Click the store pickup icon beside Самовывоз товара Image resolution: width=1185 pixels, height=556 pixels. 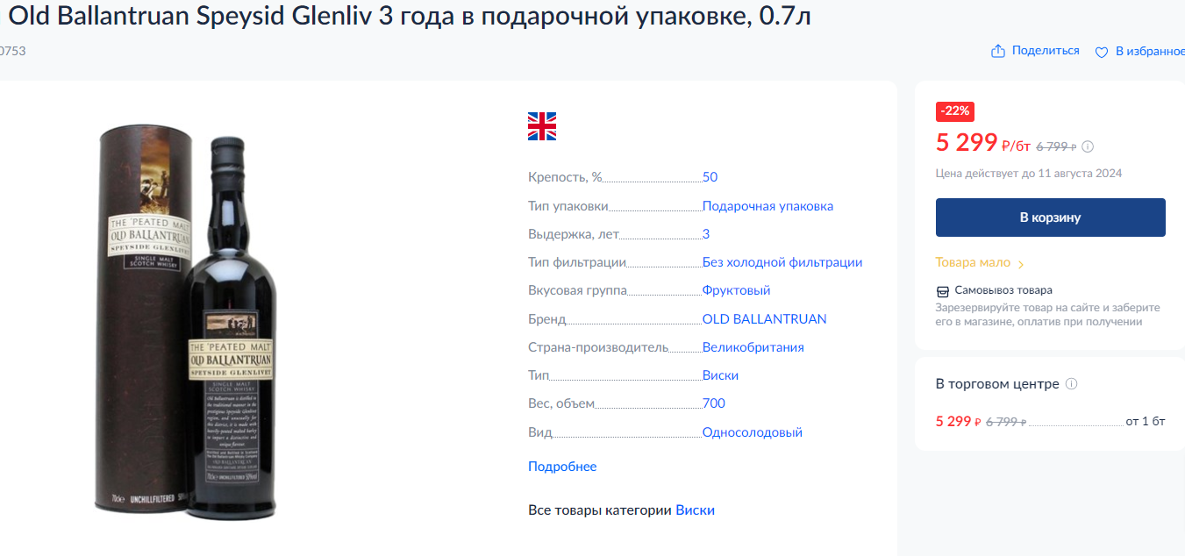point(943,290)
